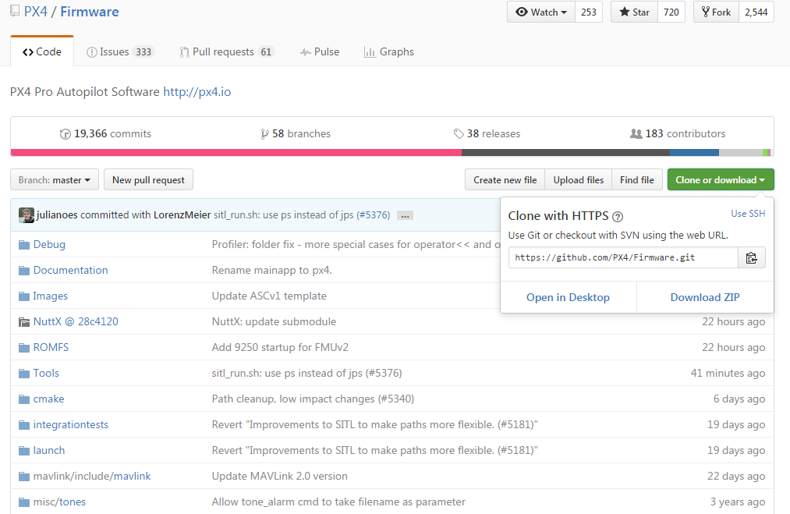
Task: Click the help icon next to Clone with HTTPS
Action: pyautogui.click(x=618, y=217)
